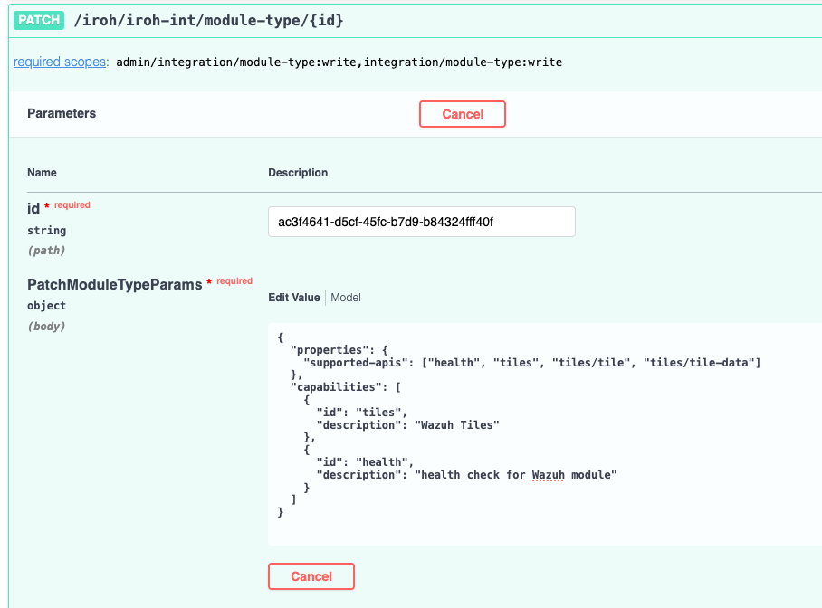Viewport: 822px width, 608px height.
Task: Switch to the Model tab
Action: [x=347, y=297]
